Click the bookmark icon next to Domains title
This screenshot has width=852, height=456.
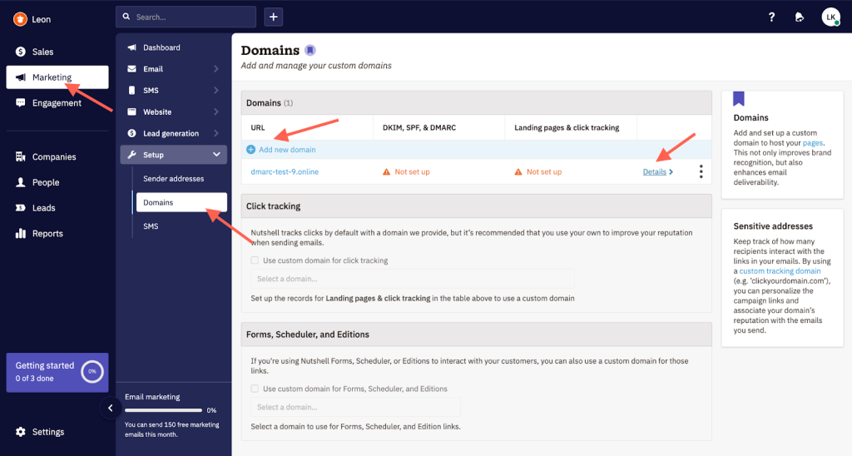310,50
